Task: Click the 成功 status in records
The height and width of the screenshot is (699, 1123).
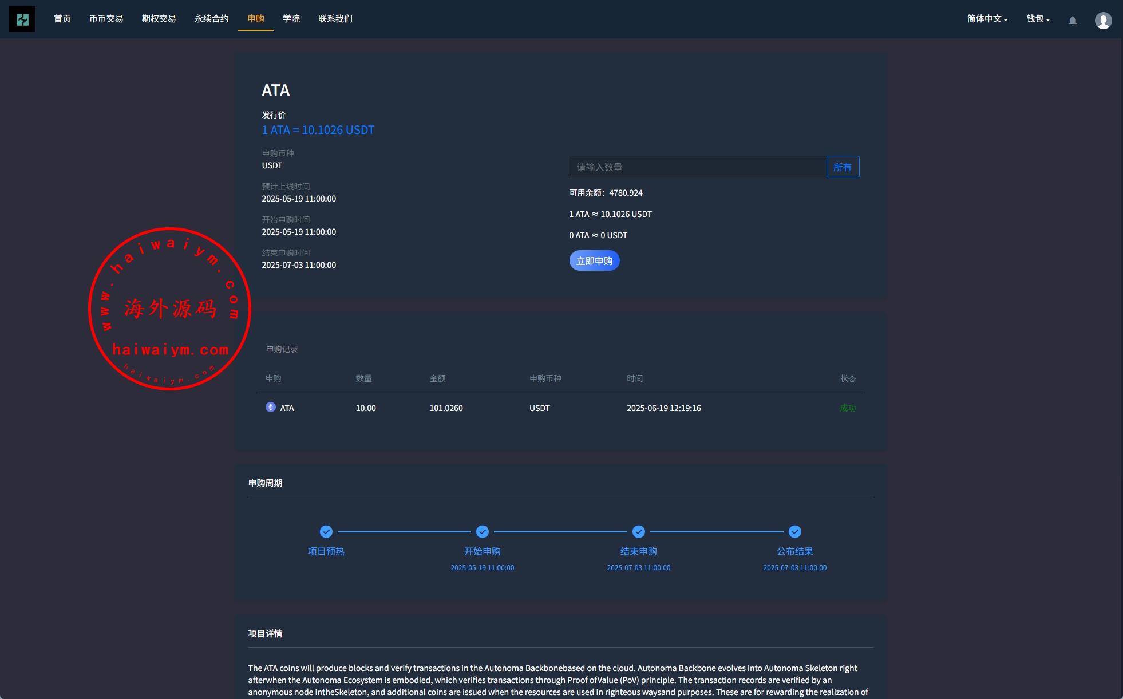Action: 848,408
